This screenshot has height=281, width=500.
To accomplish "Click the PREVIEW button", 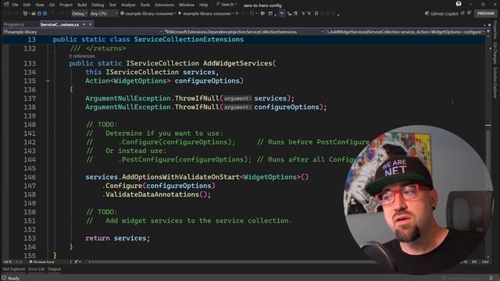I will [x=486, y=14].
